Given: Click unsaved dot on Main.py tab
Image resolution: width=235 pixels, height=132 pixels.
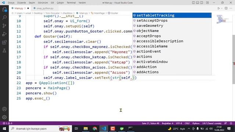Looking at the screenshot, I should click(x=28, y=8).
